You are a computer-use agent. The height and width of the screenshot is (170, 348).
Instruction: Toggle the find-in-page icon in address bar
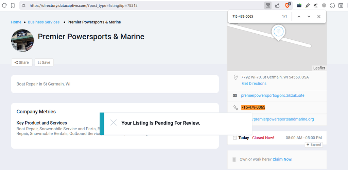point(268,5)
